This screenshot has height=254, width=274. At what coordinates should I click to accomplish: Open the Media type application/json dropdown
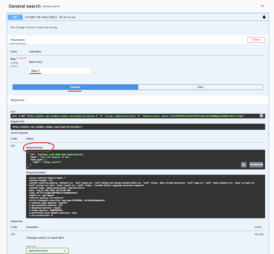47,250
